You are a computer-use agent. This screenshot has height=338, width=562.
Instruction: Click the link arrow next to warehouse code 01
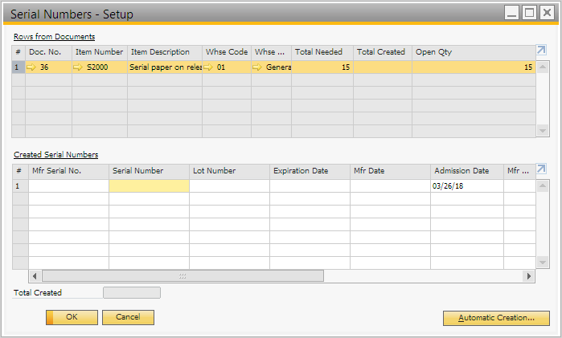(x=209, y=67)
